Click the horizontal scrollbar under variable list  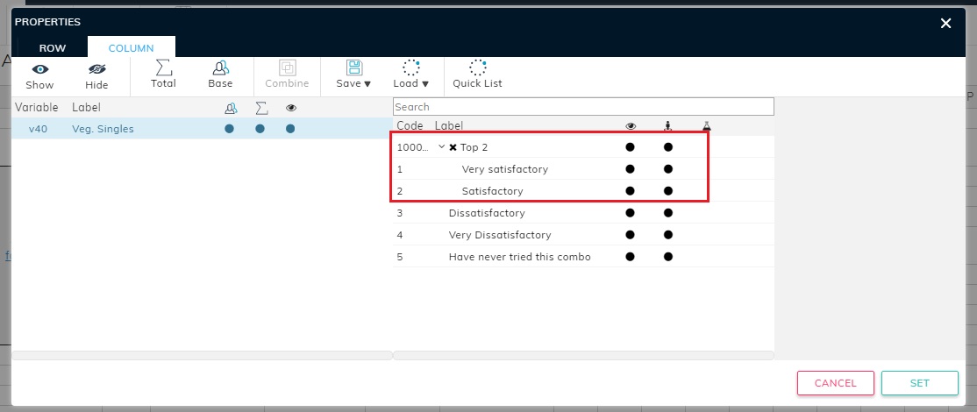pyautogui.click(x=202, y=355)
